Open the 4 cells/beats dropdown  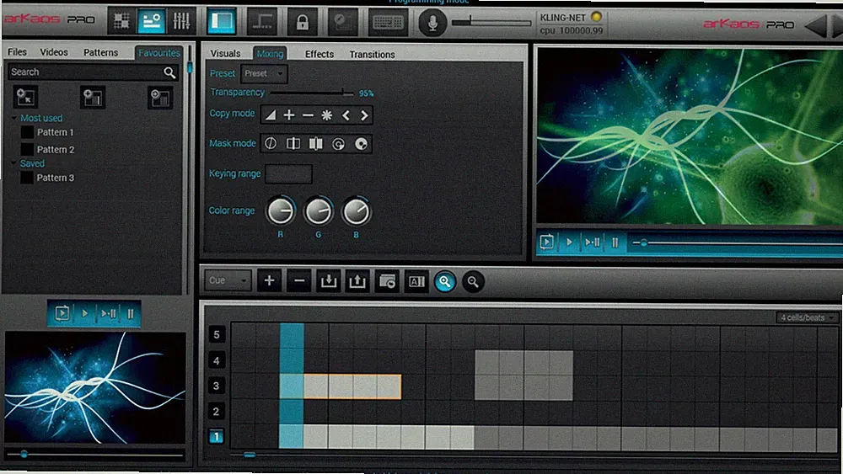pos(807,317)
